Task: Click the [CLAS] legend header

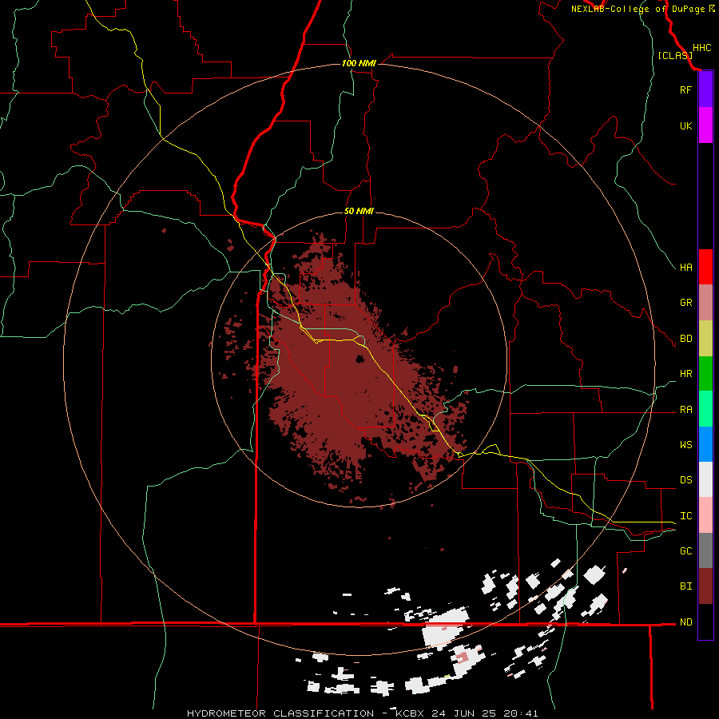Action: click(x=675, y=55)
